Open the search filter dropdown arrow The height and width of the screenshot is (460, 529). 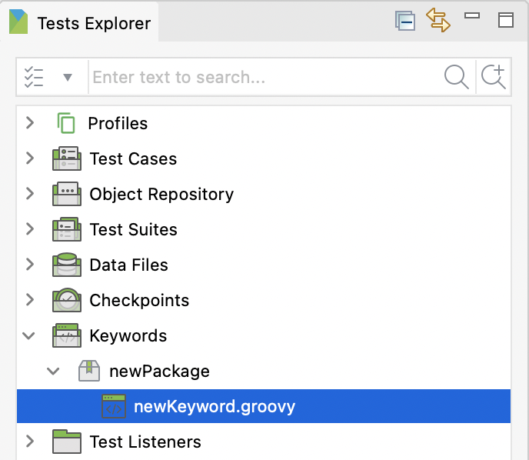click(68, 78)
